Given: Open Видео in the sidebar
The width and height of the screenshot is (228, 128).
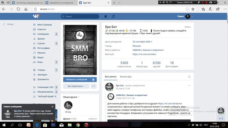Looking at the screenshot, I should [40, 58].
